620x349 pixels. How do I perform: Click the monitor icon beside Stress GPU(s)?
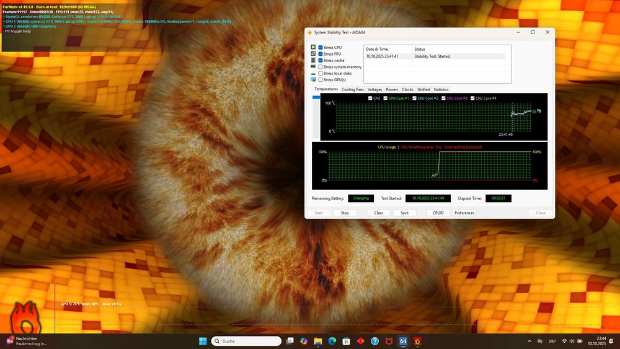click(x=313, y=79)
